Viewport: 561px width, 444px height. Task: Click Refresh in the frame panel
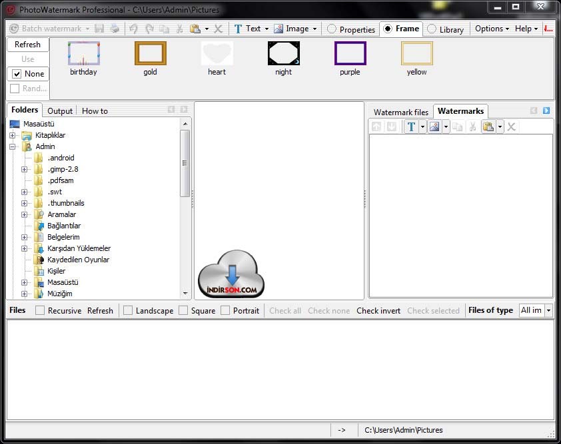point(27,45)
